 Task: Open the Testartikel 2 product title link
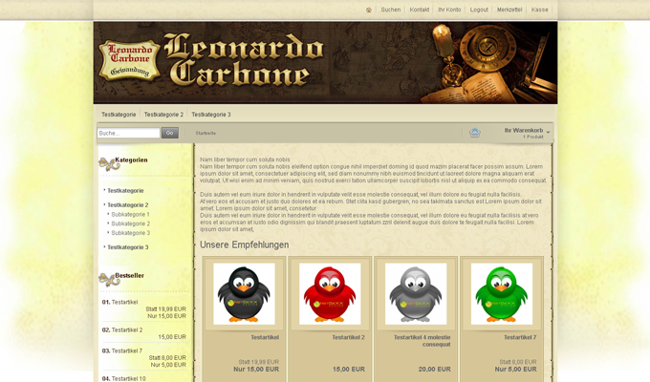point(348,337)
